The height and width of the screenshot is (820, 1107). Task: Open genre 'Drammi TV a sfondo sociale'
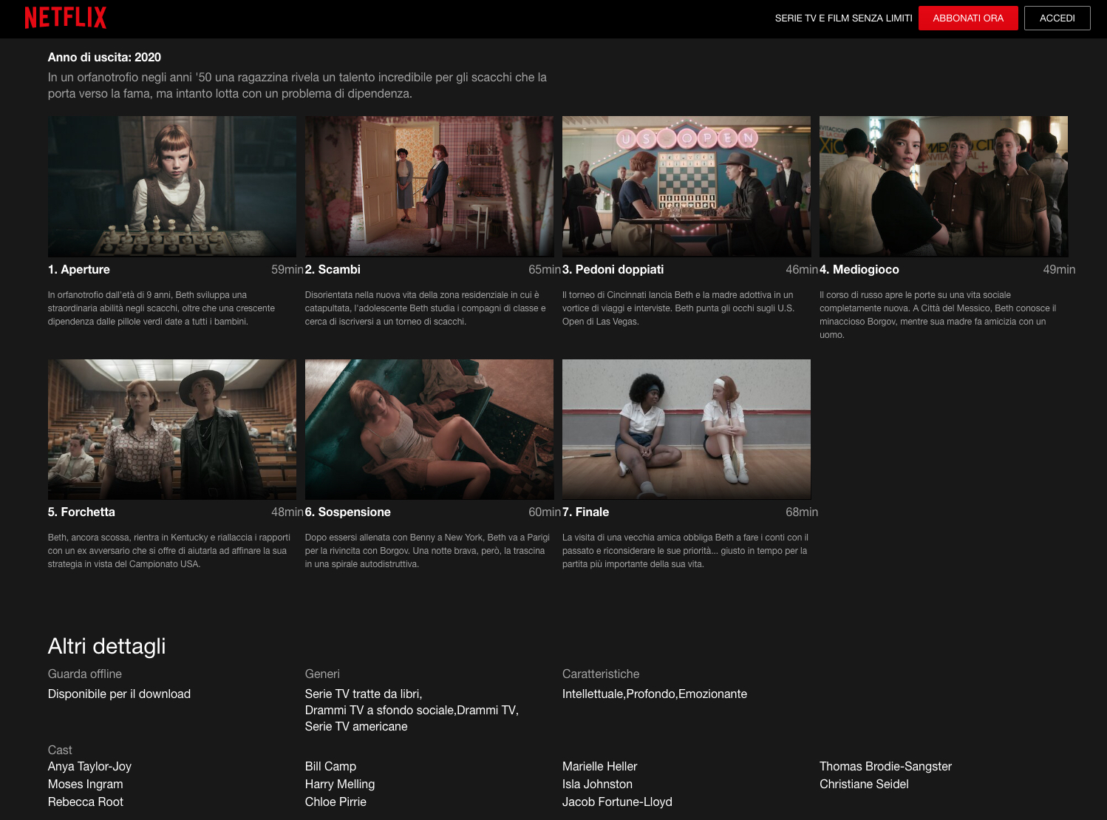click(379, 711)
